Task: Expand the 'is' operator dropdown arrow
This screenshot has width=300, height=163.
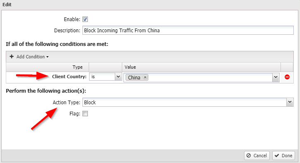Action: pyautogui.click(x=118, y=77)
